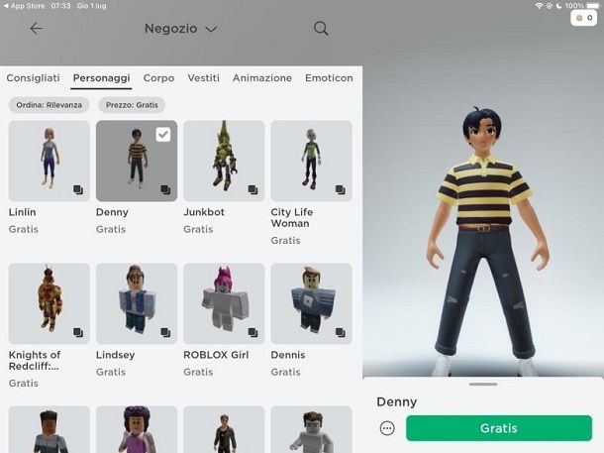Tap the Robux balance badge

pyautogui.click(x=583, y=18)
